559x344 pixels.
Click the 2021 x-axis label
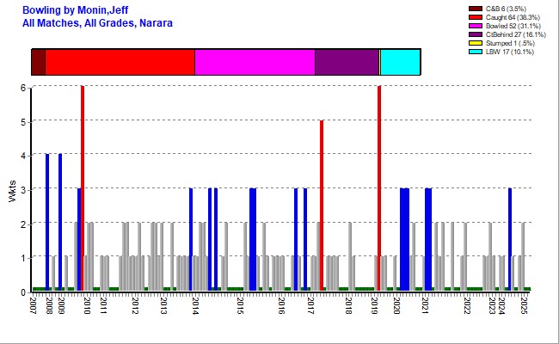pyautogui.click(x=425, y=306)
